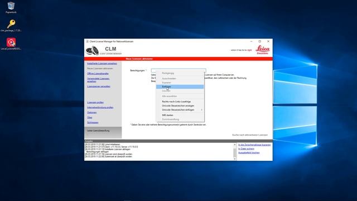
Task: Open the Optionen link
Action: 91,113
